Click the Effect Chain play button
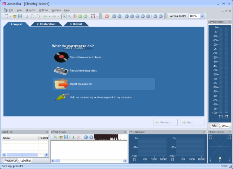This screenshot has height=169, width=233. [x=86, y=137]
